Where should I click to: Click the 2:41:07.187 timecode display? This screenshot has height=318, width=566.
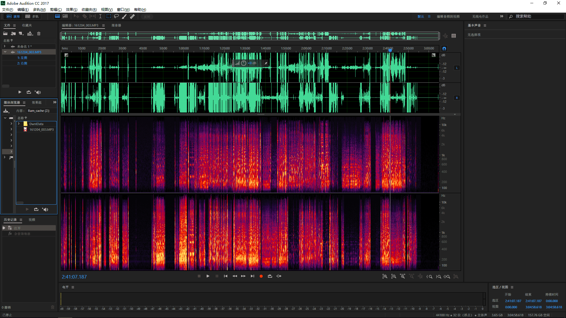pyautogui.click(x=74, y=277)
